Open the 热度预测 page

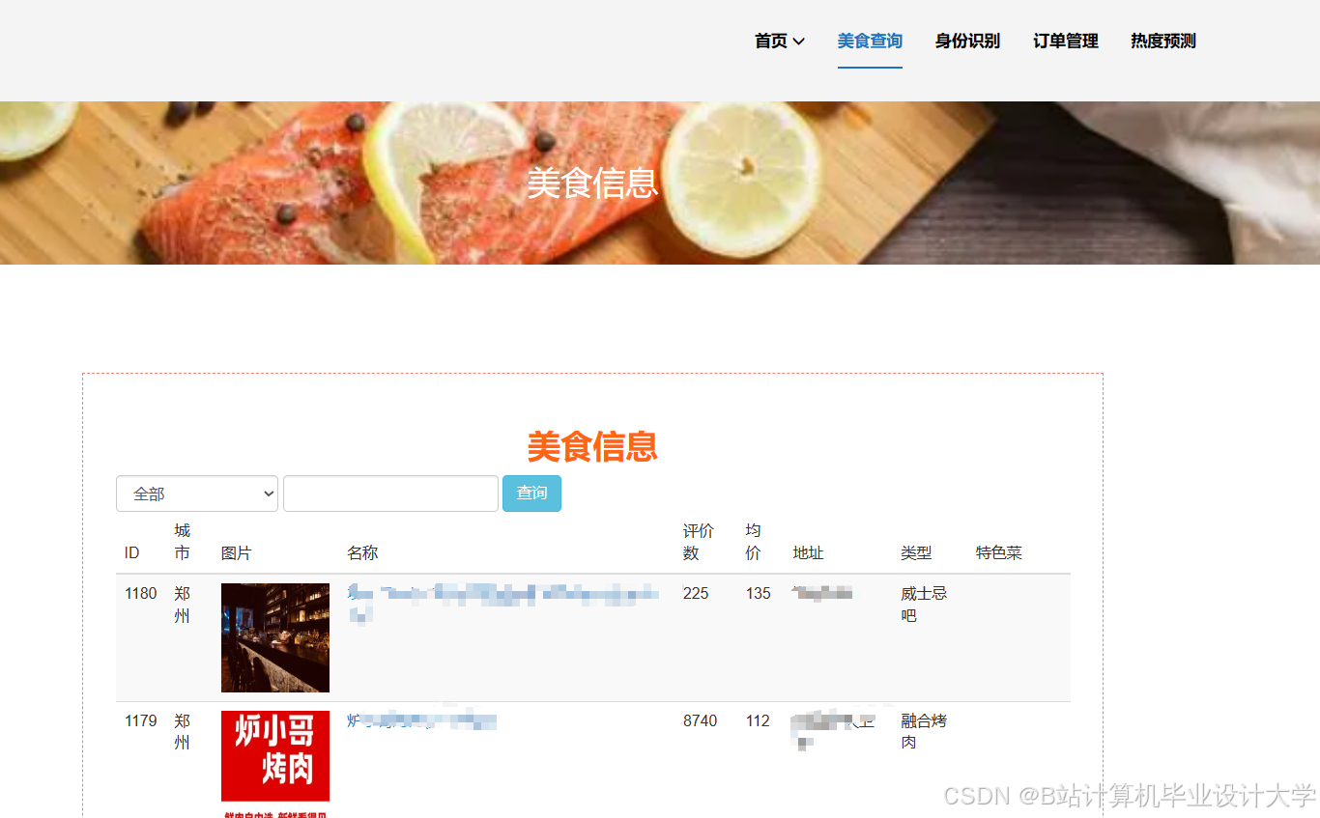point(1163,42)
